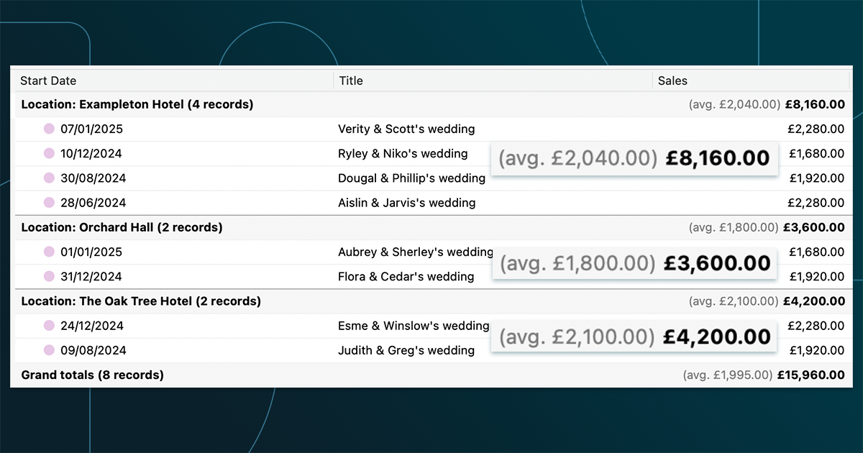Sort by the Start Date column header
Image resolution: width=863 pixels, height=453 pixels.
pyautogui.click(x=48, y=81)
